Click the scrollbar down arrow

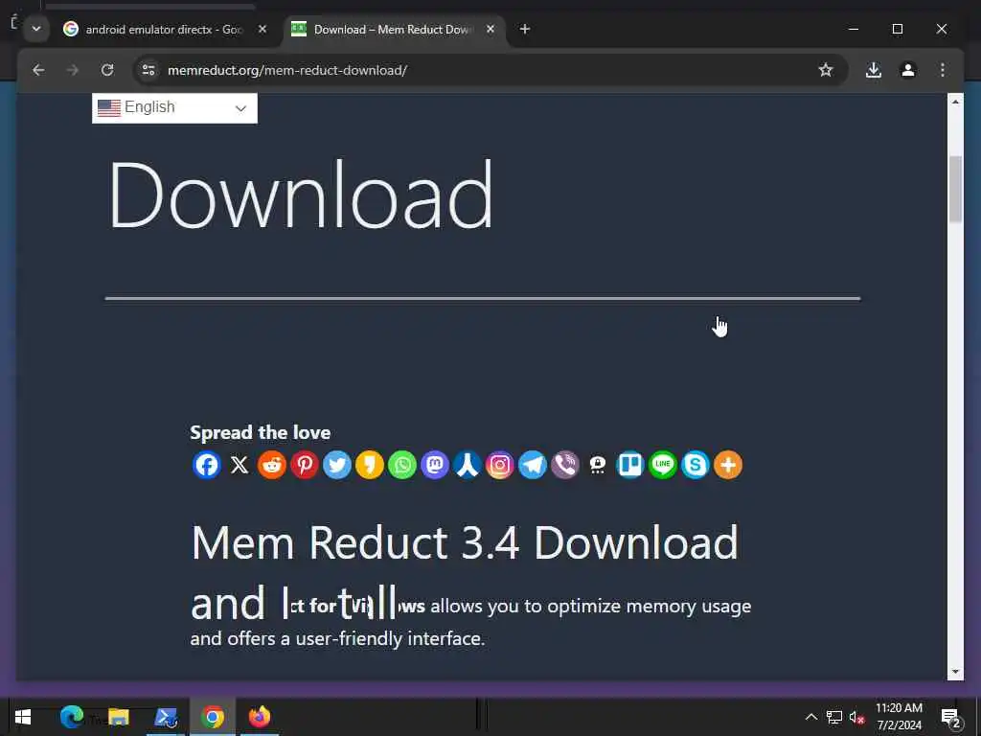point(955,672)
